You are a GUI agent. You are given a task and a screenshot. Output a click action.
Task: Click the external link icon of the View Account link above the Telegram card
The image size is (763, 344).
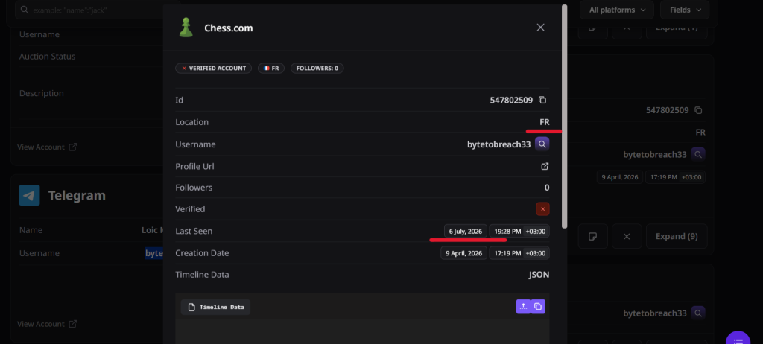(72, 147)
